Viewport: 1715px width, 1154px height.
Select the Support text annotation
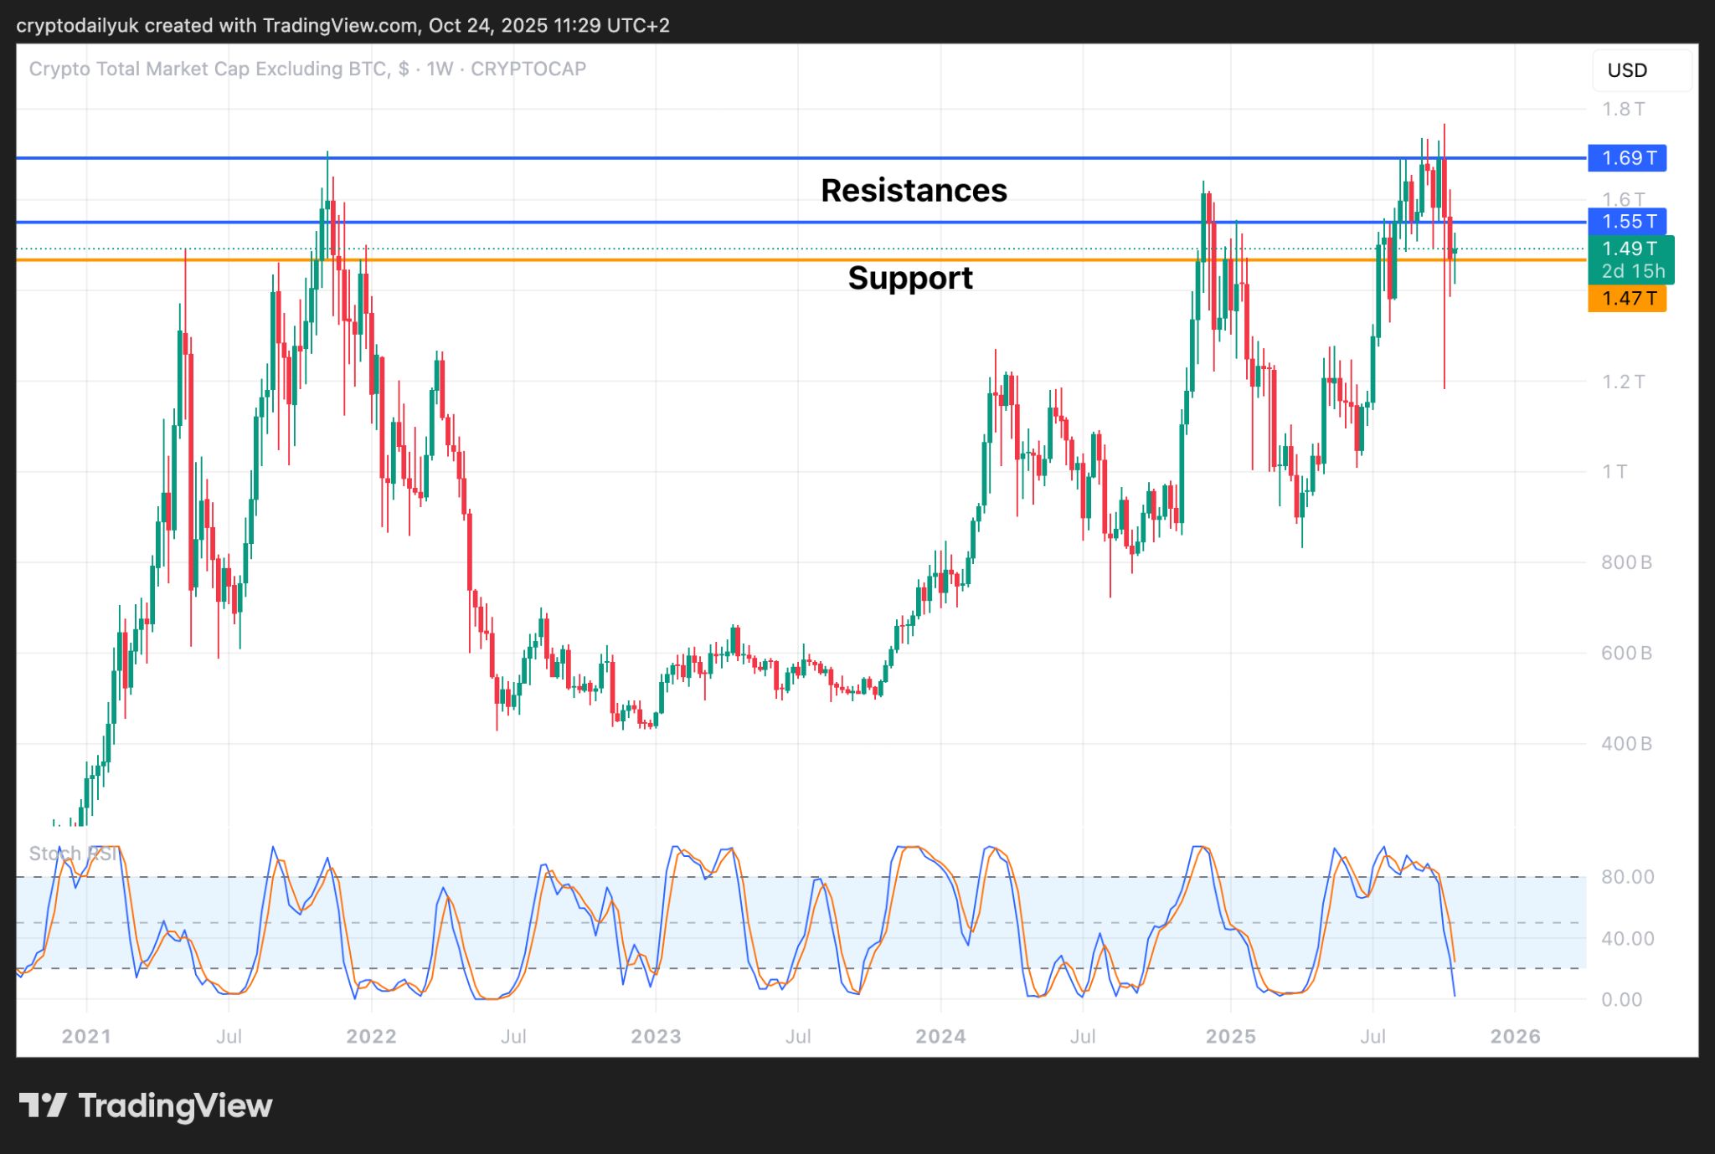click(909, 278)
